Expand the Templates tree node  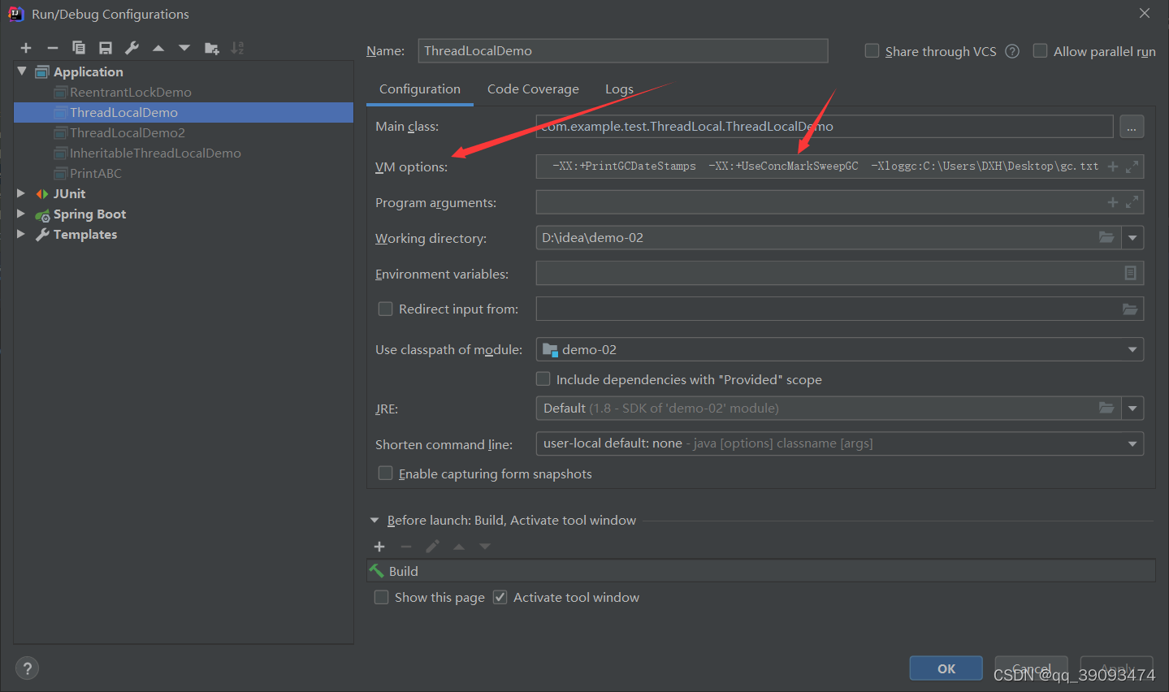[x=22, y=234]
